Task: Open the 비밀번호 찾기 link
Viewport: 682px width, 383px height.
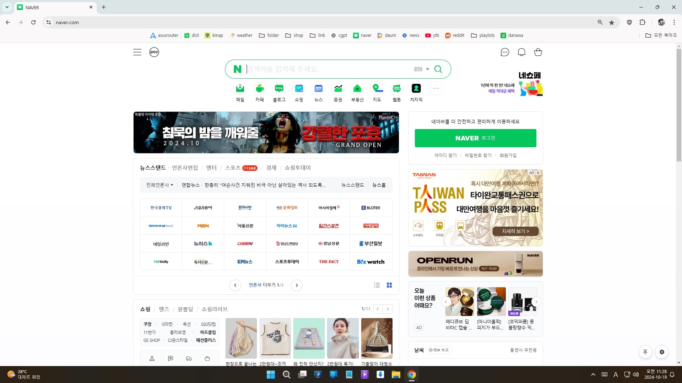Action: [x=478, y=155]
